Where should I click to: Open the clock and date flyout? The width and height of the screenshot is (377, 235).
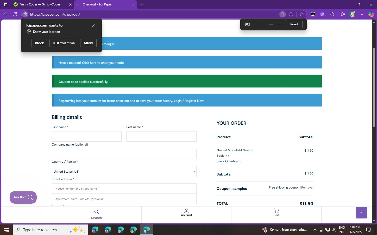click(355, 230)
